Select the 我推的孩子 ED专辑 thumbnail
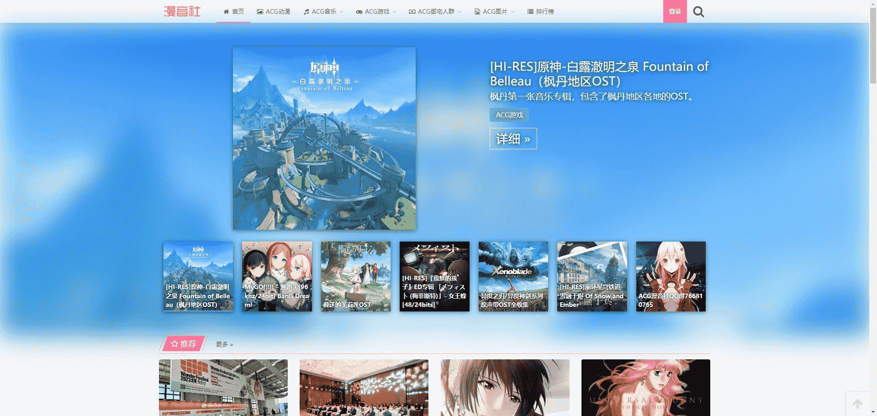The height and width of the screenshot is (416, 877). point(434,277)
